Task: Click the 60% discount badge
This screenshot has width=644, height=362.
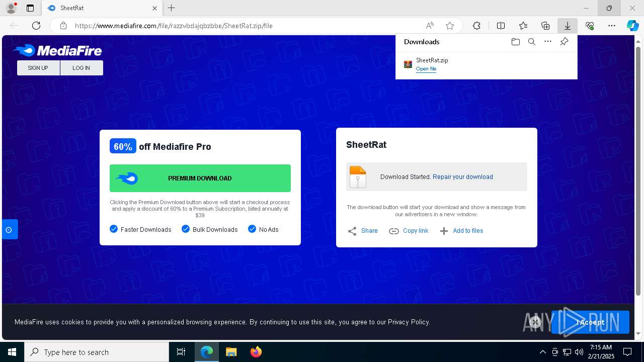Action: pos(123,146)
